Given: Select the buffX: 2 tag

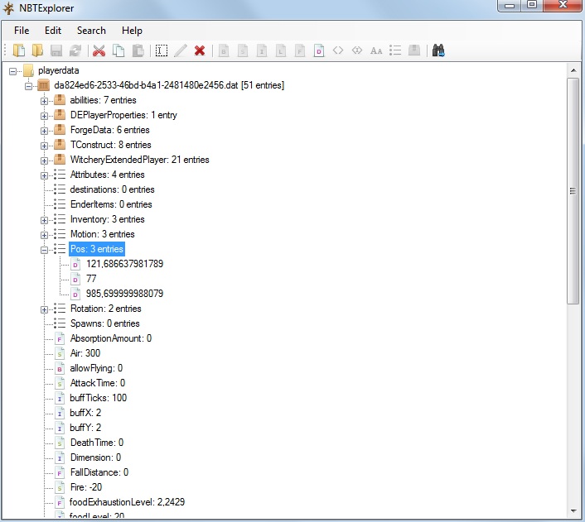Looking at the screenshot, I should pos(85,413).
